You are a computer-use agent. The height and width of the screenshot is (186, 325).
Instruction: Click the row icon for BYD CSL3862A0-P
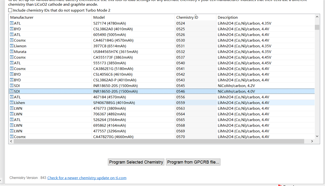click(12, 80)
